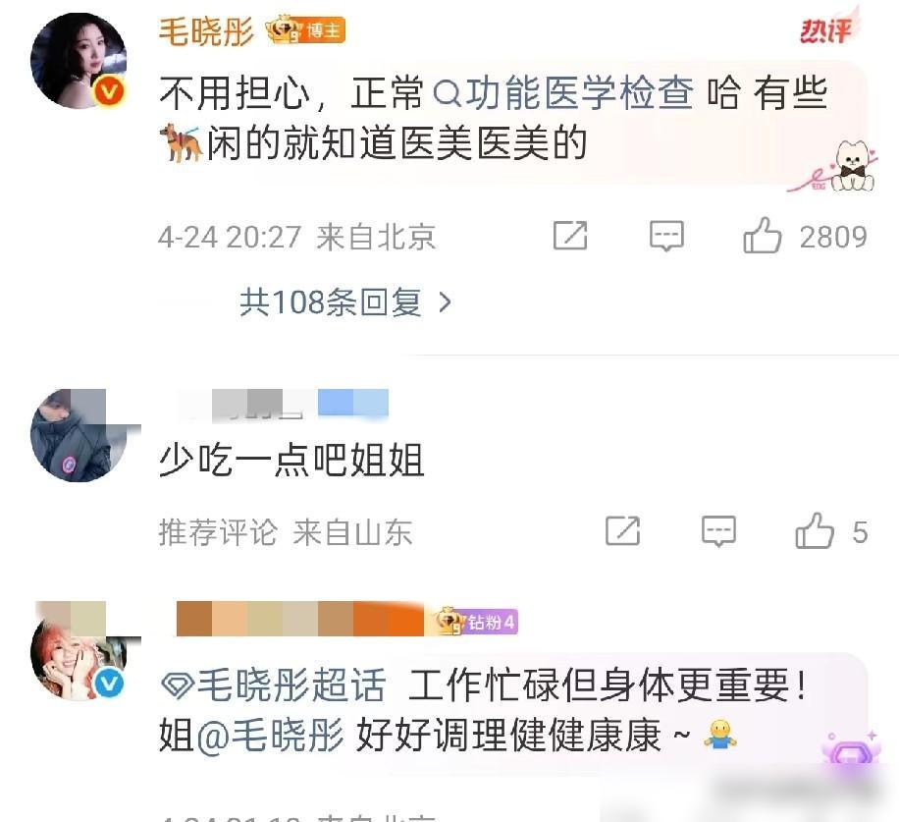Tap the 热评 hot comment tag
This screenshot has height=822, width=899.
click(828, 27)
